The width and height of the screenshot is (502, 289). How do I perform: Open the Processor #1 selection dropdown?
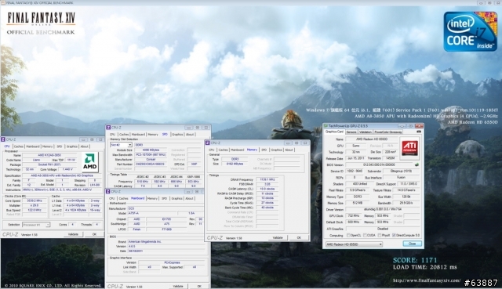[36, 225]
